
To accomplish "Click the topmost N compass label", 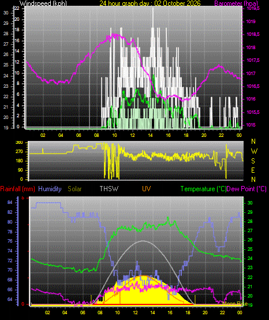I will click(253, 141).
